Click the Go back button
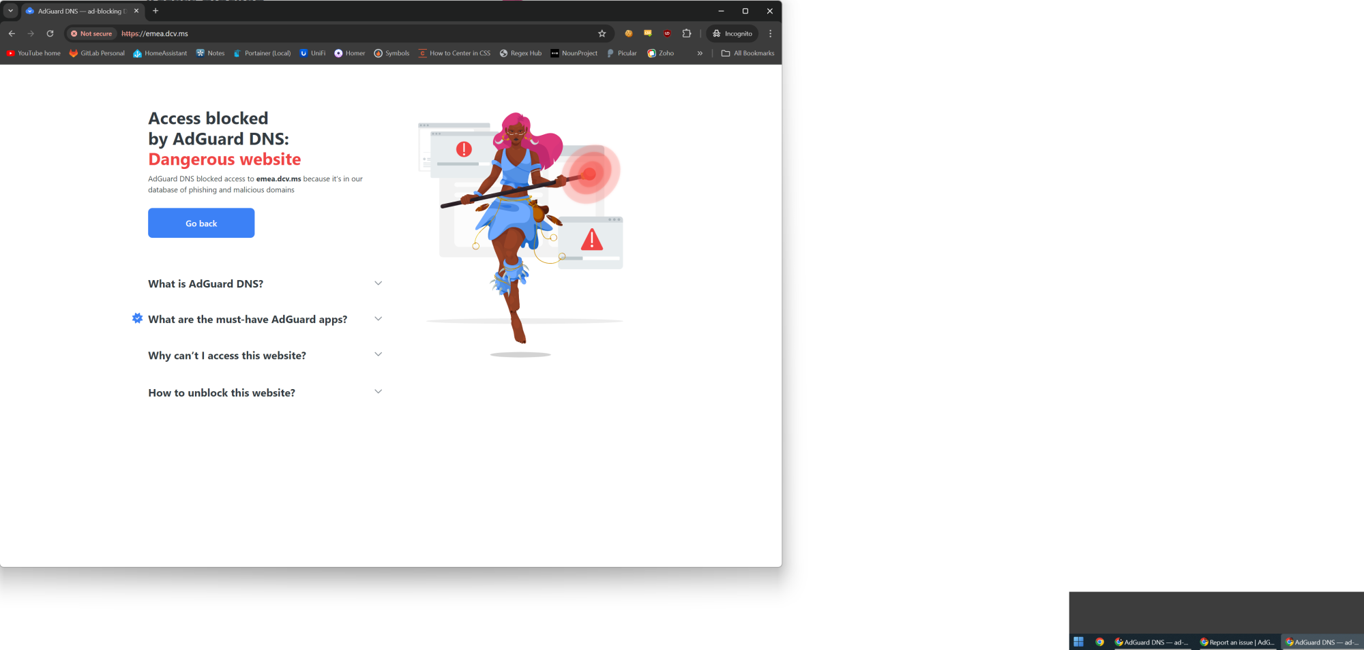Viewport: 1364px width, 650px height. (x=201, y=223)
